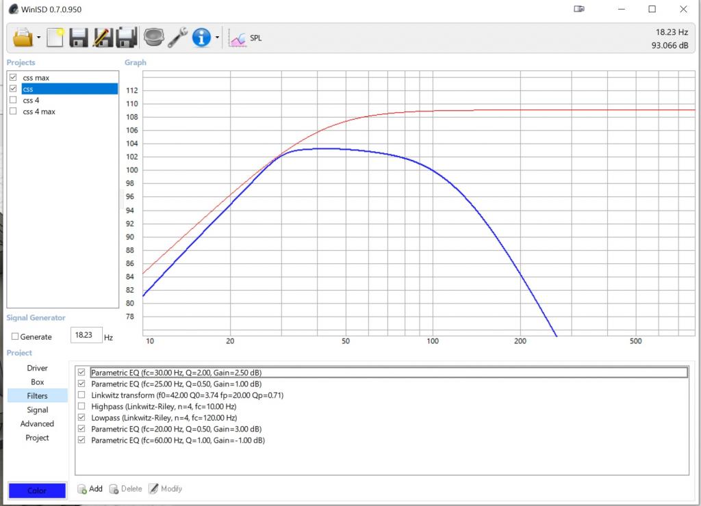This screenshot has width=701, height=506.
Task: Switch to the Box tab
Action: (x=37, y=382)
